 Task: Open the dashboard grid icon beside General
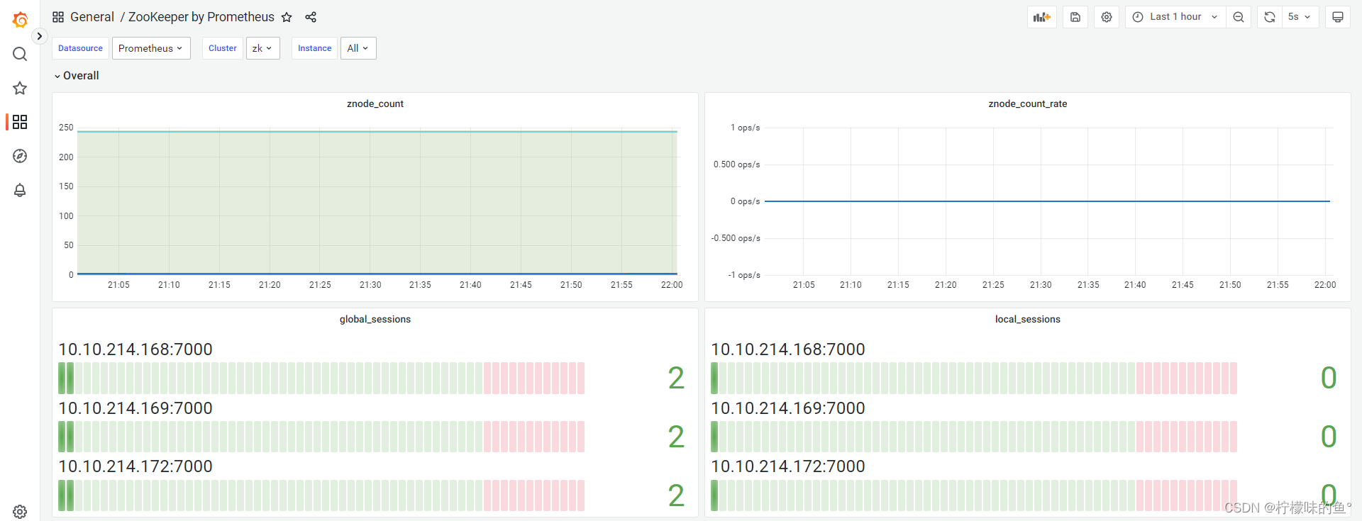coord(58,17)
